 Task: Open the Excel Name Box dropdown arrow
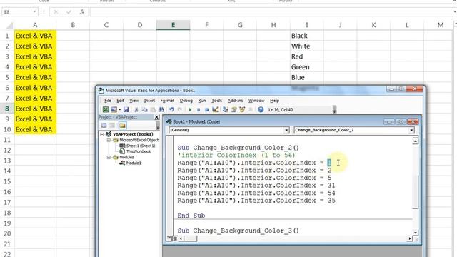[35, 11]
